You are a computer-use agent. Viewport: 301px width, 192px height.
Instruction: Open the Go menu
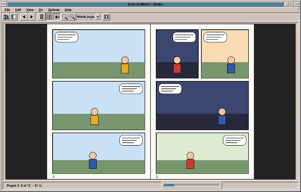[41, 10]
